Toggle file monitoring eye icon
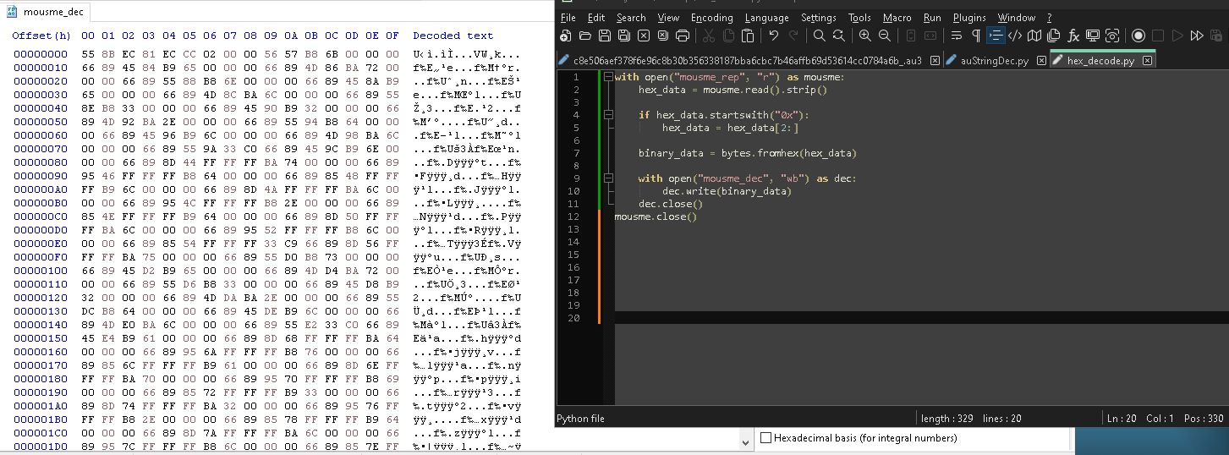 point(1112,36)
